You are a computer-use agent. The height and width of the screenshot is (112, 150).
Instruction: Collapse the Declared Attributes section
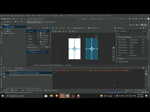[x=118, y=37]
